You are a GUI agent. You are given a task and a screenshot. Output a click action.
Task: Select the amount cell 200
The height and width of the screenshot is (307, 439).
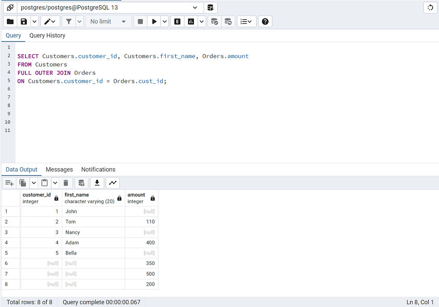pos(142,284)
